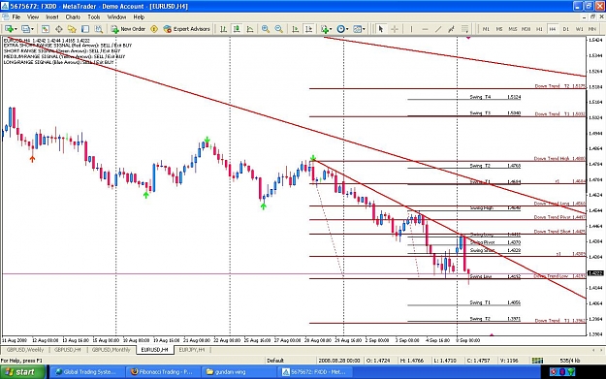Switch to GBPUSD,Monthly chart tab
The height and width of the screenshot is (379, 606).
(x=111, y=350)
